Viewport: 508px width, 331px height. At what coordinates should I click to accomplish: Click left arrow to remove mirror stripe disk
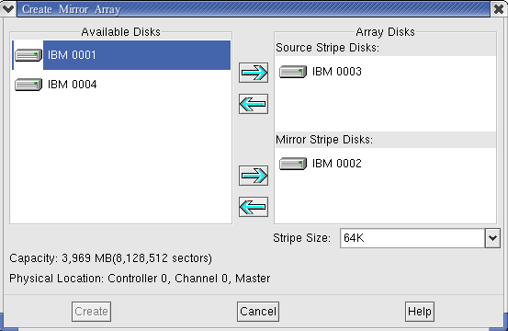coord(254,207)
